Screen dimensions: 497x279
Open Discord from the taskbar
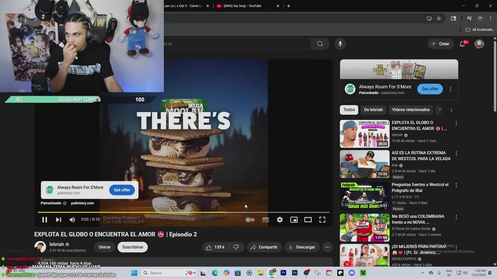(352, 273)
